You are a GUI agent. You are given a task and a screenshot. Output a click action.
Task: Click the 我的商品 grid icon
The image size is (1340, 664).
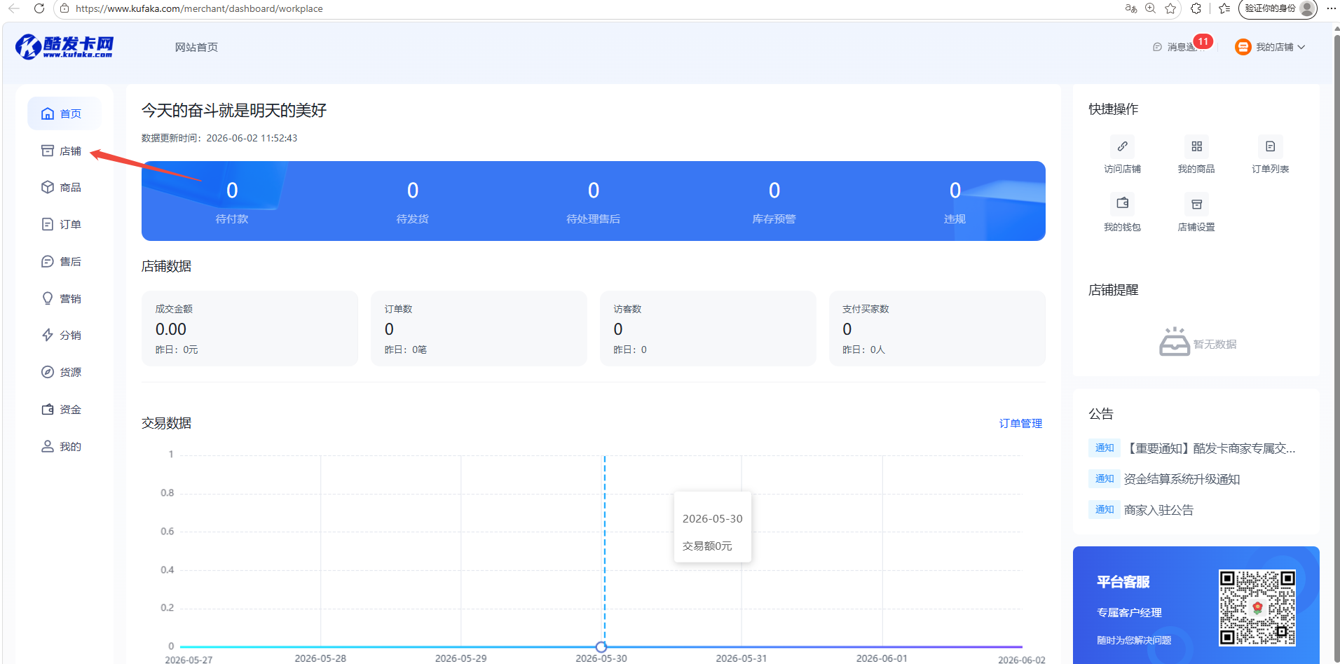(1196, 146)
